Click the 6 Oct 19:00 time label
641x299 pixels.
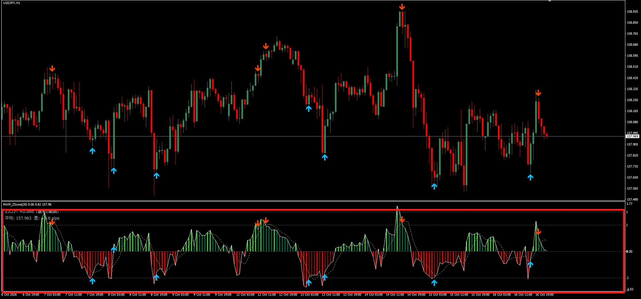click(x=31, y=295)
